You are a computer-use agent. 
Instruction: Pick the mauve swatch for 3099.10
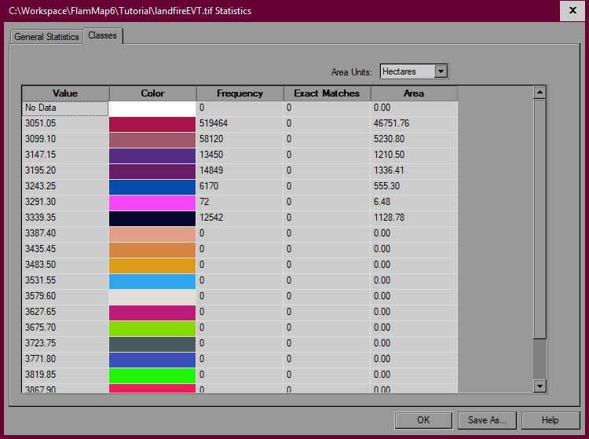tap(152, 140)
